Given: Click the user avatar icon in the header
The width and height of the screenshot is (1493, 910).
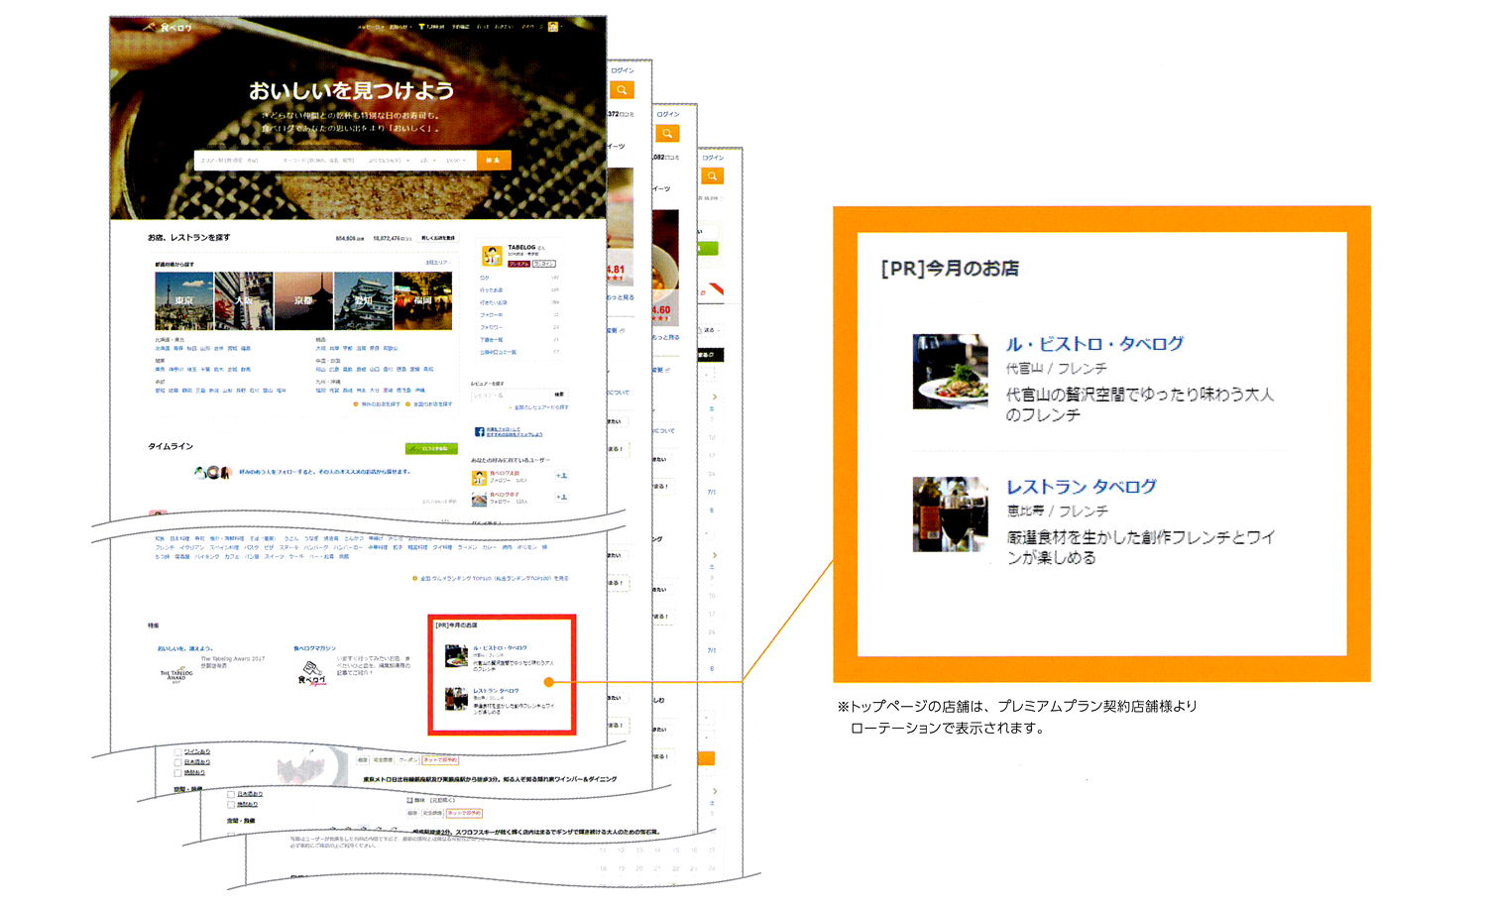Looking at the screenshot, I should point(553,27).
